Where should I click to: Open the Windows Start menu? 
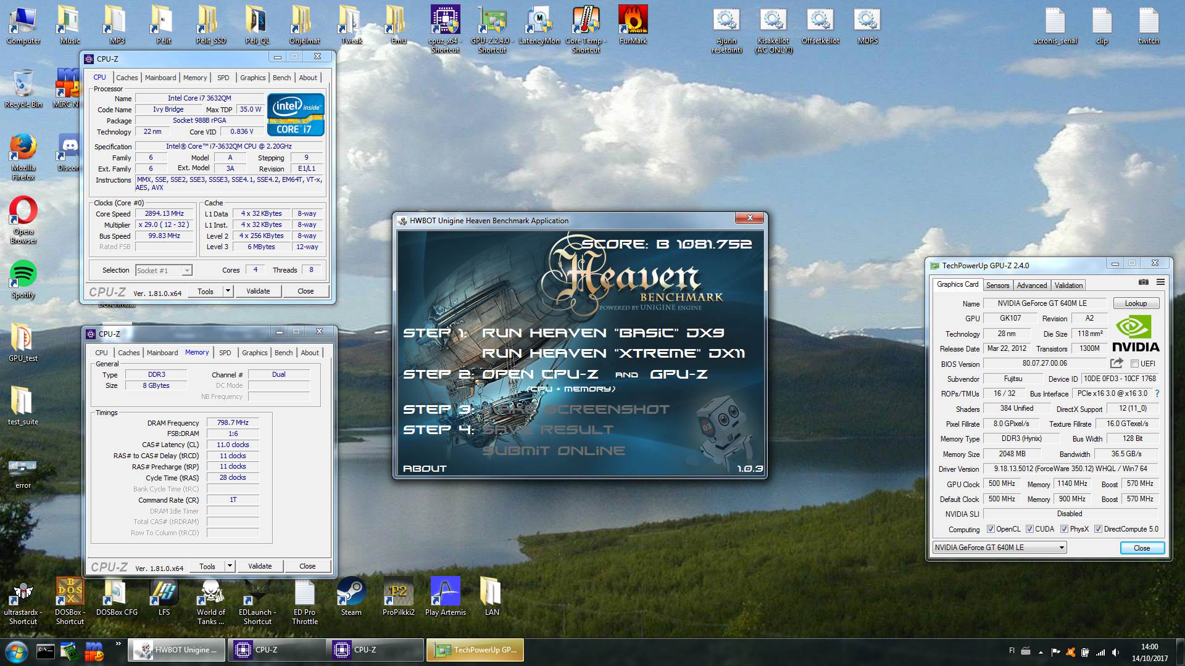[16, 651]
